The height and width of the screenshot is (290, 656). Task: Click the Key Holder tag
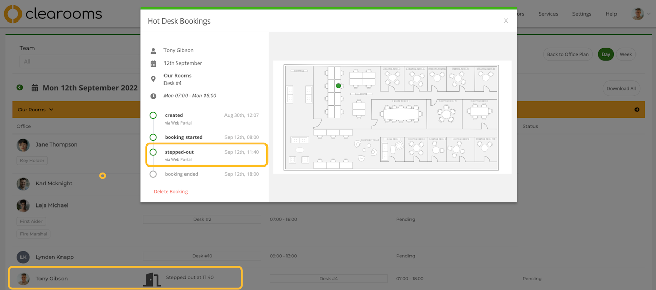coord(32,161)
